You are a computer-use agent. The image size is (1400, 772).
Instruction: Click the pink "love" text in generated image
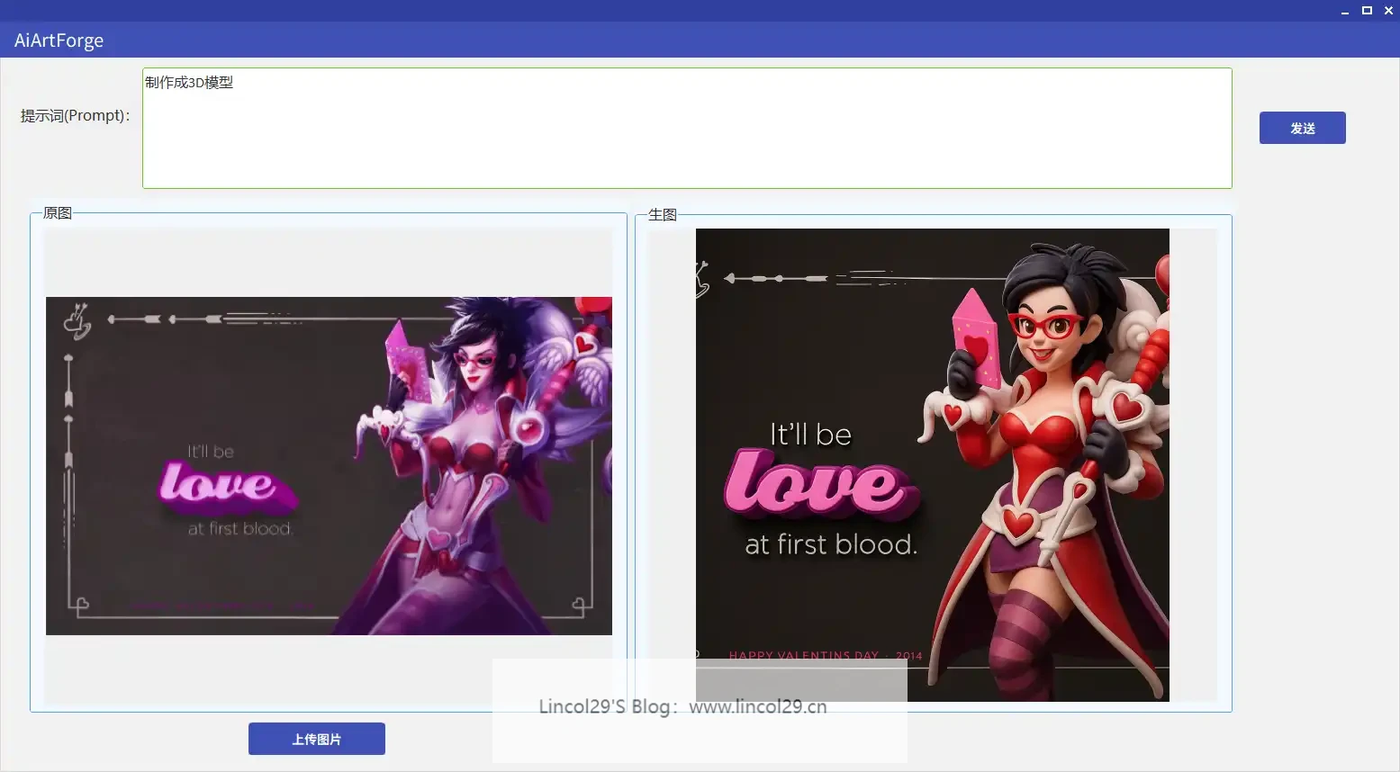tap(819, 484)
